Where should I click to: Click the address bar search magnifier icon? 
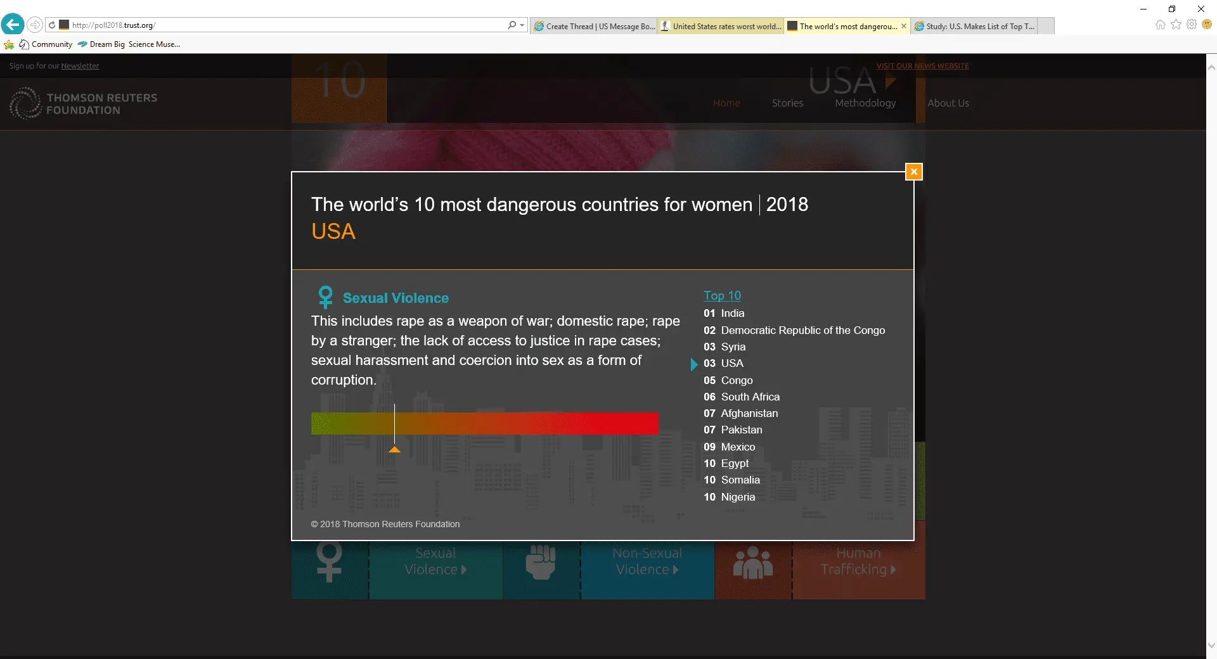click(512, 25)
